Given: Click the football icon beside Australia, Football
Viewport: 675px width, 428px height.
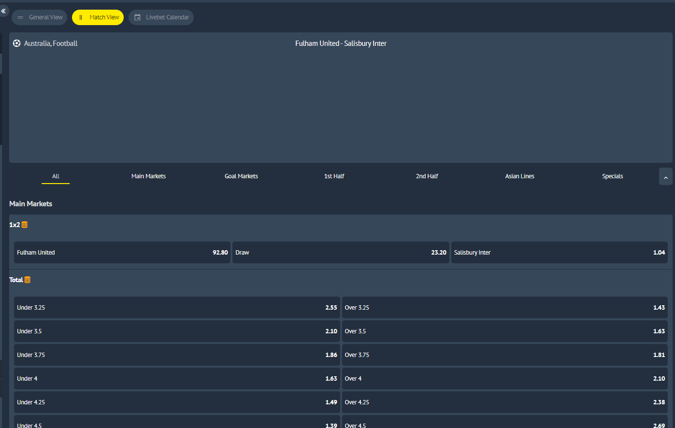Looking at the screenshot, I should coord(17,43).
